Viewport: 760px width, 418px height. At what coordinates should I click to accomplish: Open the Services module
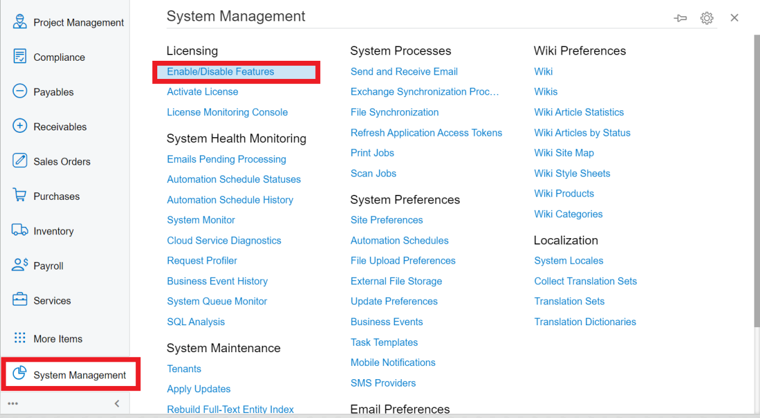coord(52,300)
